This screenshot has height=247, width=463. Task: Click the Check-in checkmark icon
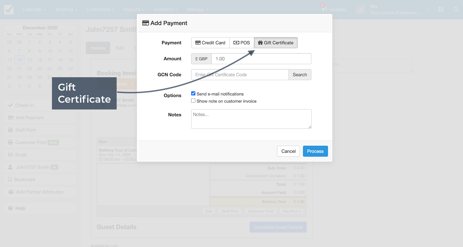click(x=10, y=105)
